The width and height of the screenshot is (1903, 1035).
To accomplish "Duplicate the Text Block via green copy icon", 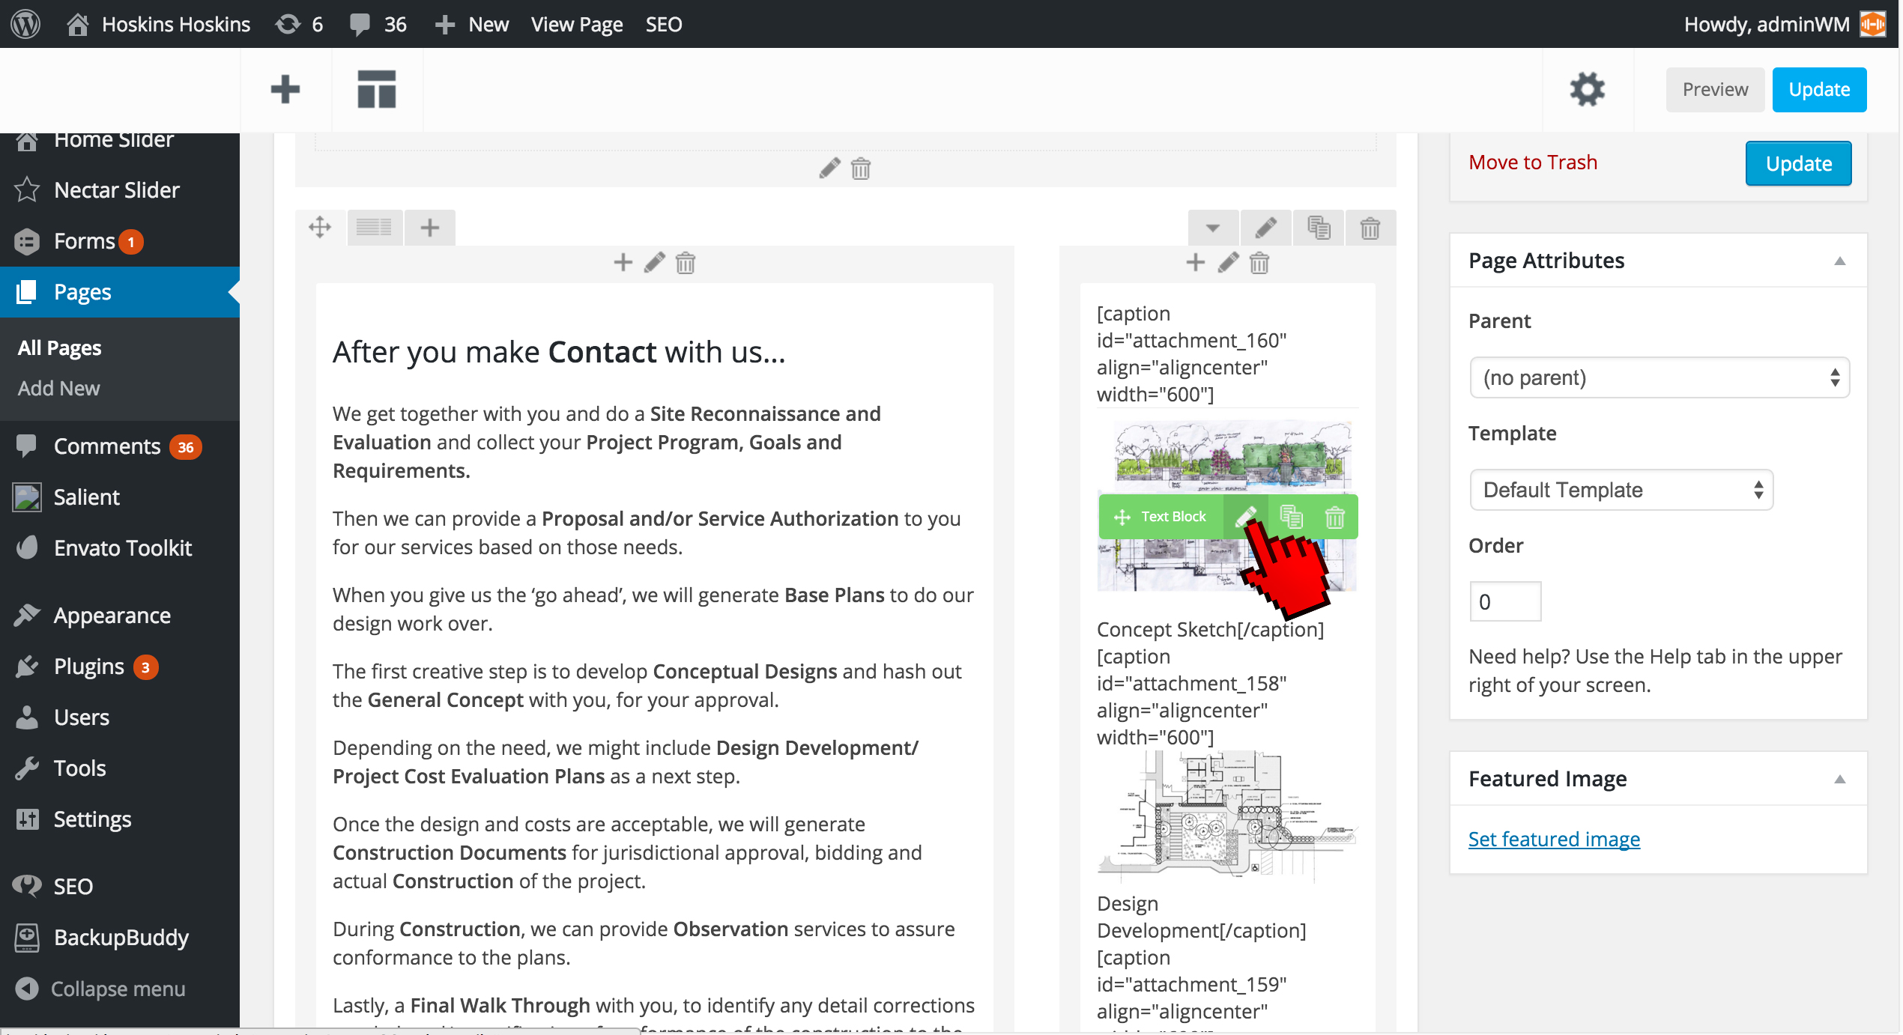I will pos(1291,517).
